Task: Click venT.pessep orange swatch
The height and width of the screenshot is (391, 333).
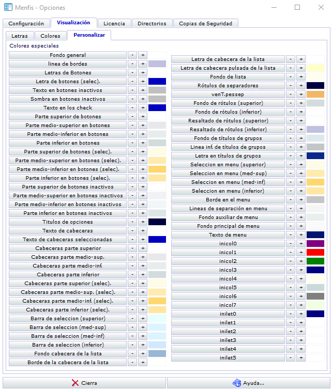Action: tap(315, 95)
